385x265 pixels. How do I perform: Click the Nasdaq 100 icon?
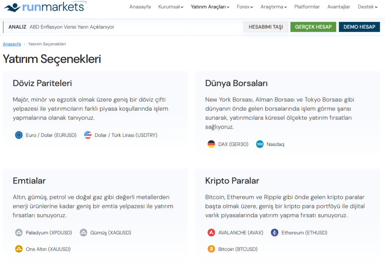click(x=259, y=144)
